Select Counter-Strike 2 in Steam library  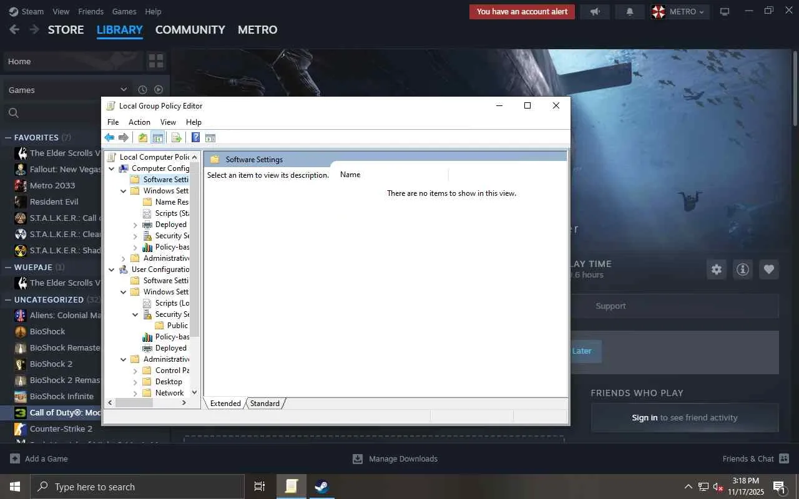click(61, 429)
